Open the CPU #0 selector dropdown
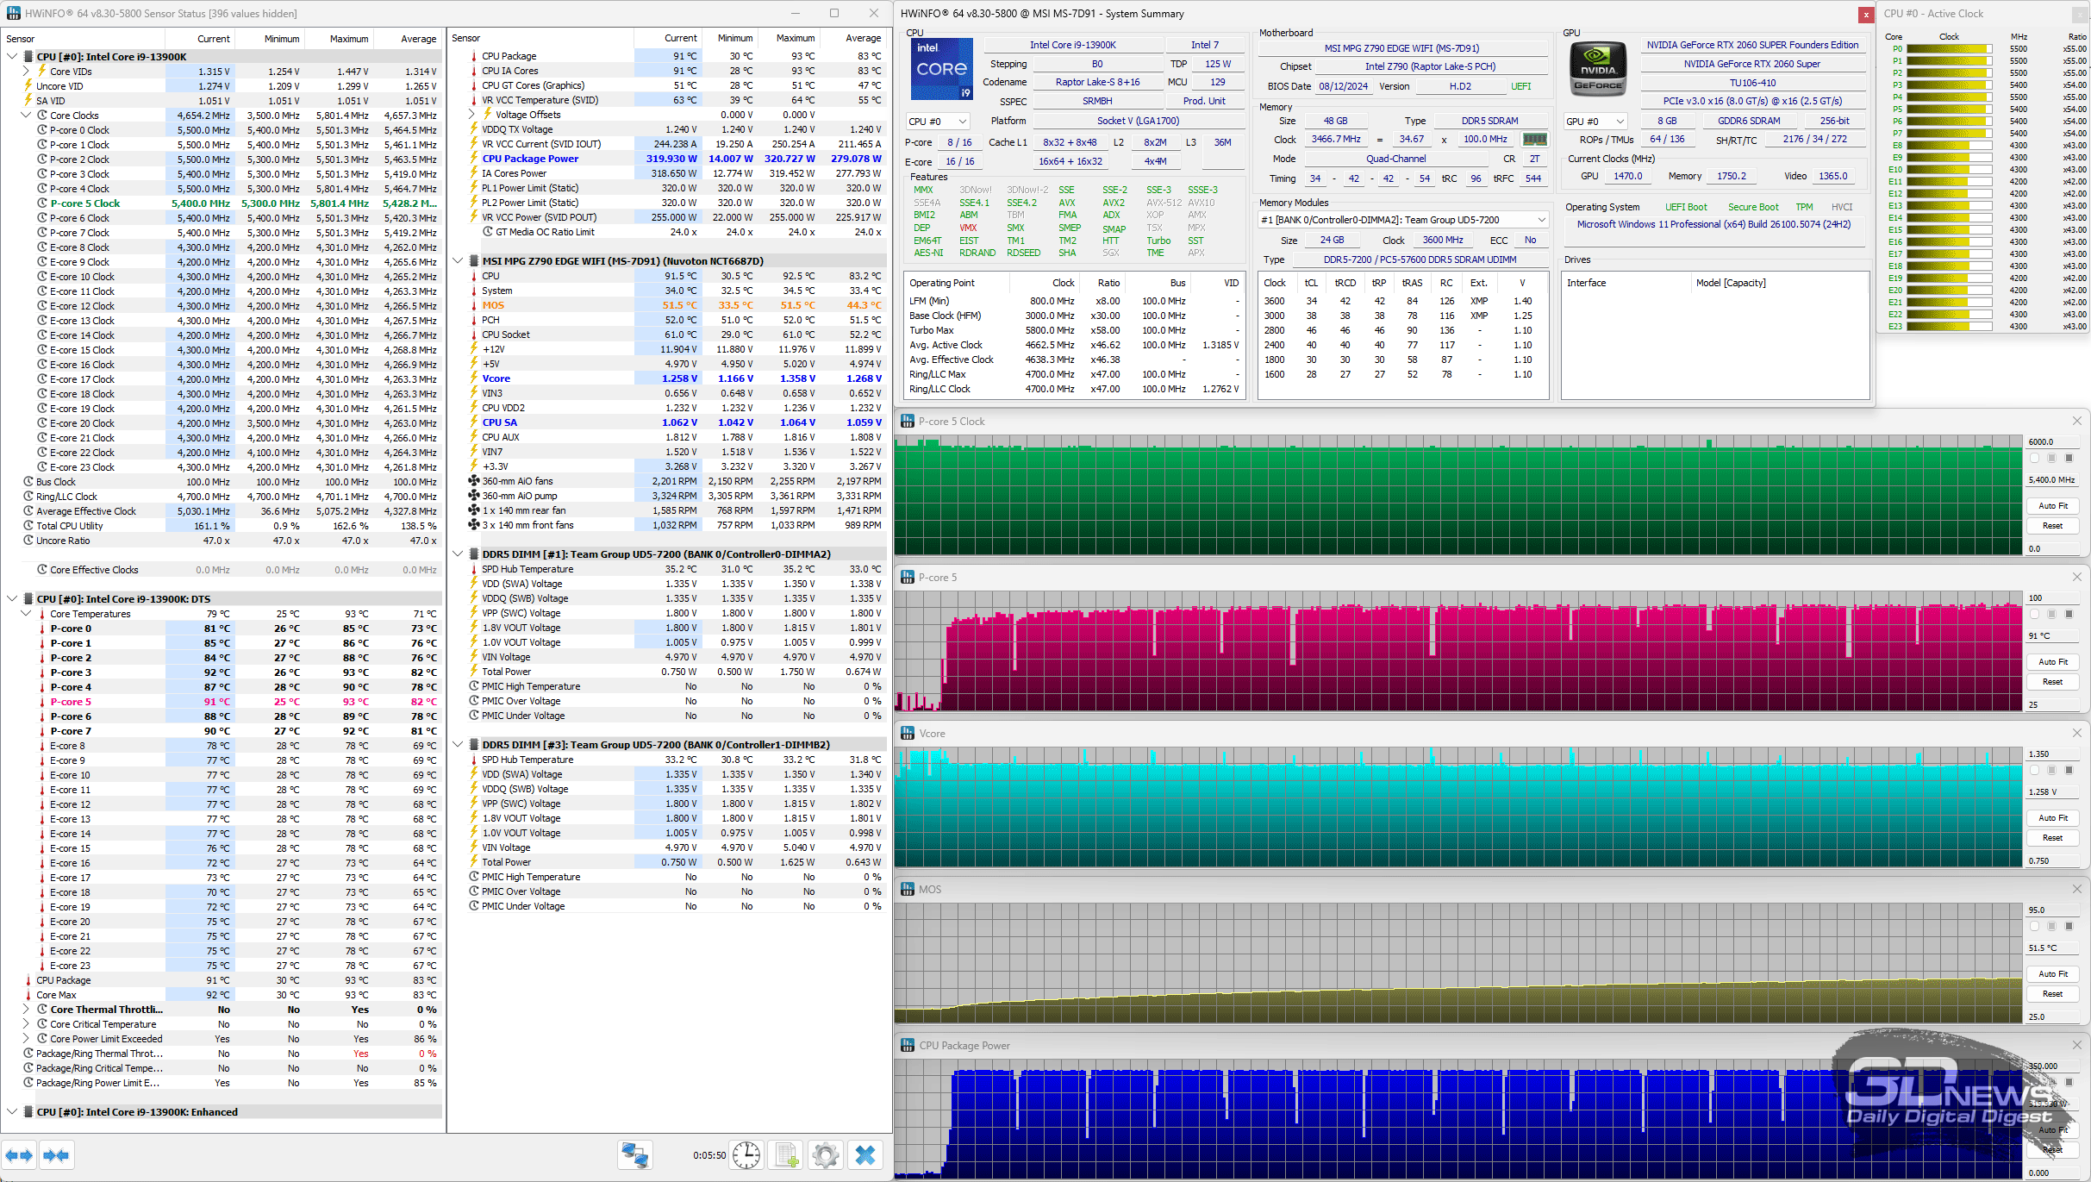 pos(938,122)
